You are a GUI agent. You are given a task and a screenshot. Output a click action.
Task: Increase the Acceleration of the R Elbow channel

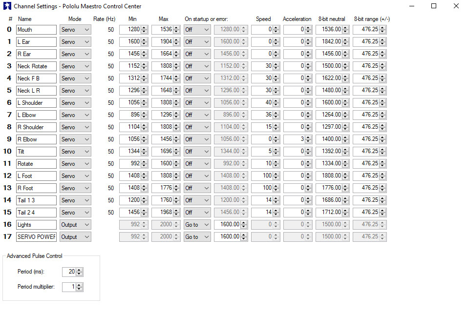coord(308,137)
